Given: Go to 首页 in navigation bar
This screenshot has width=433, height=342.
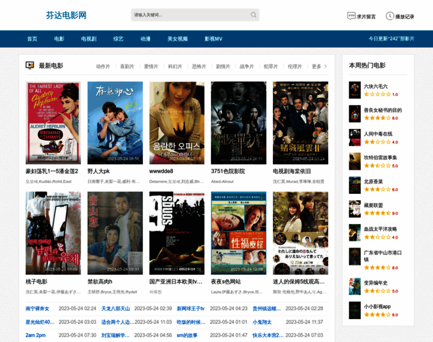Looking at the screenshot, I should point(32,39).
